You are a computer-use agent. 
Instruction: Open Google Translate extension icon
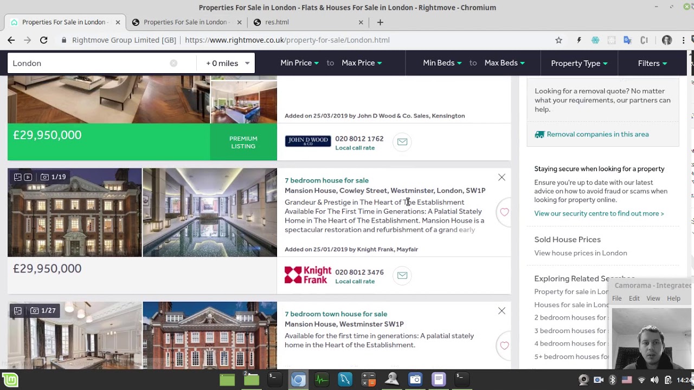click(x=628, y=40)
